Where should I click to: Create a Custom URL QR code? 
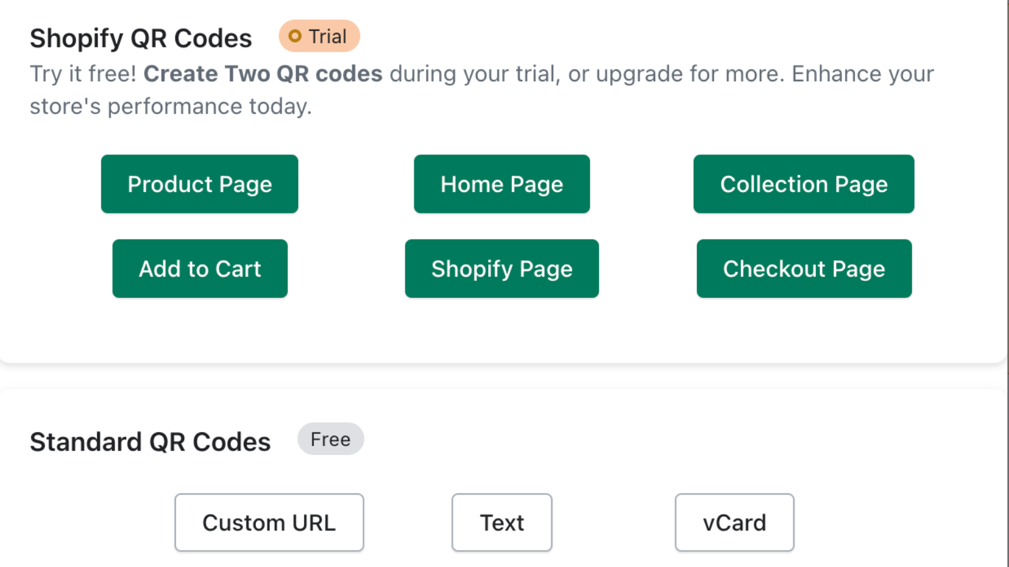pos(269,522)
